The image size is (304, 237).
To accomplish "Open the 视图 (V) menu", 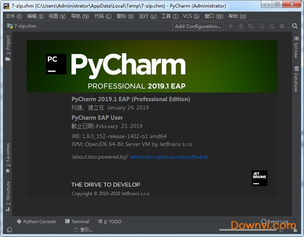I will pyautogui.click(x=57, y=16).
